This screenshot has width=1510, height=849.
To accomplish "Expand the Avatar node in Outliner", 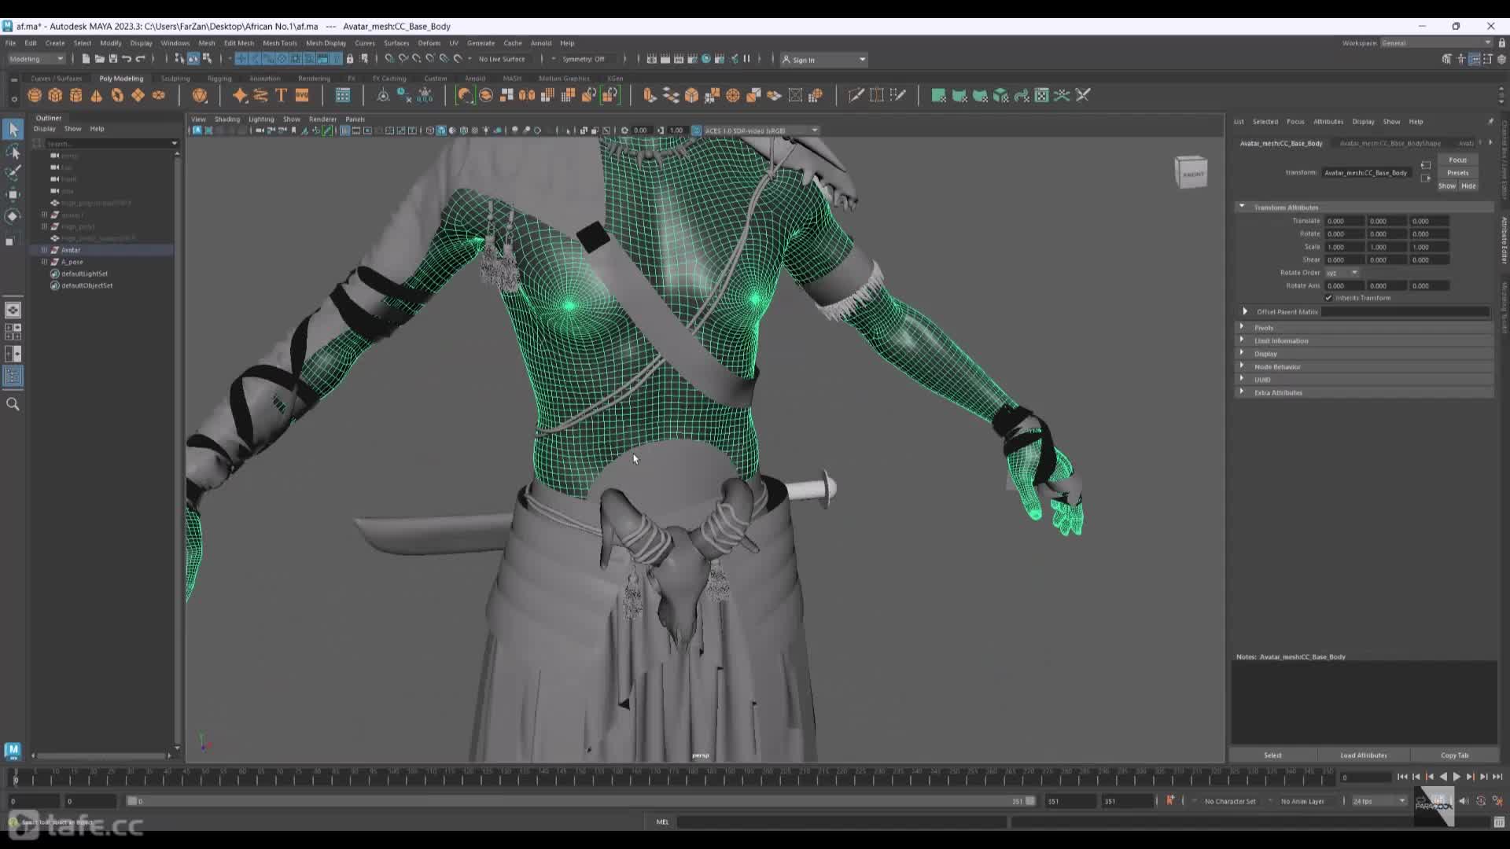I will [44, 250].
